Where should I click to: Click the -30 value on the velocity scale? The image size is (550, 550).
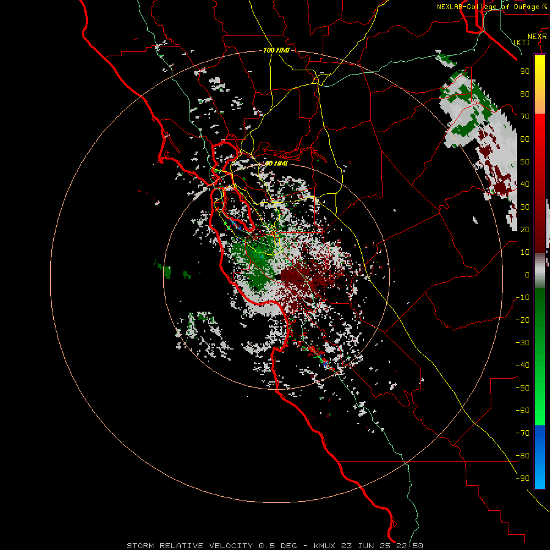pyautogui.click(x=522, y=343)
